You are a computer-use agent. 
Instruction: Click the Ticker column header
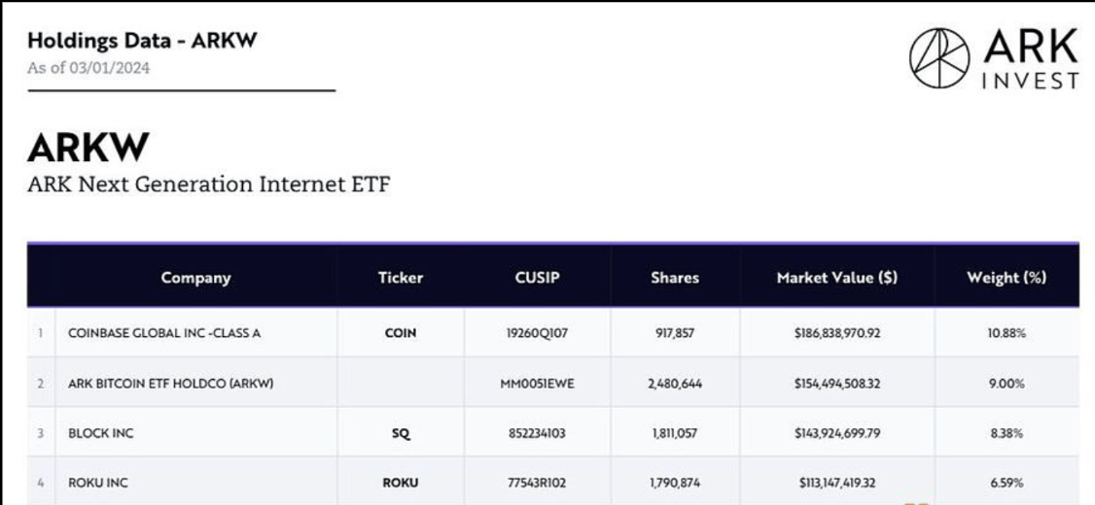pyautogui.click(x=401, y=278)
